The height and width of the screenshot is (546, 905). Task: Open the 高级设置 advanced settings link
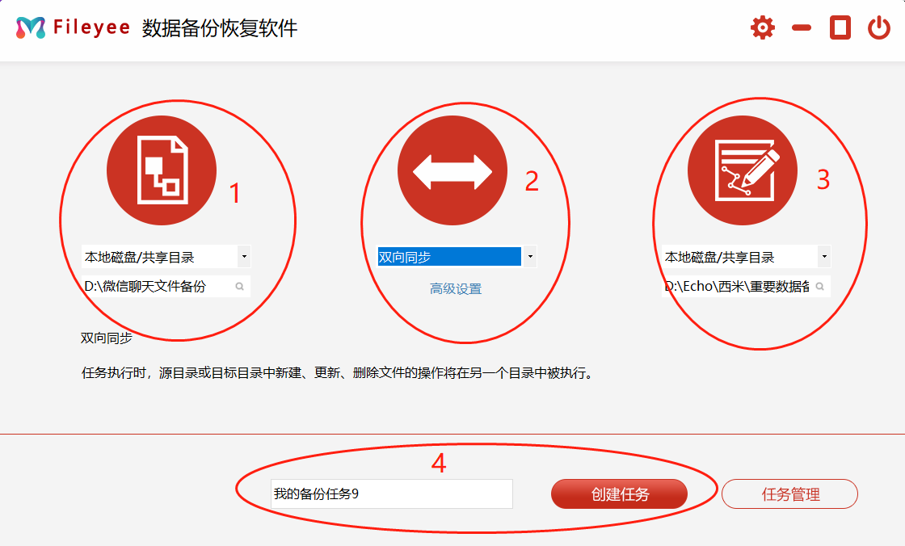[456, 289]
